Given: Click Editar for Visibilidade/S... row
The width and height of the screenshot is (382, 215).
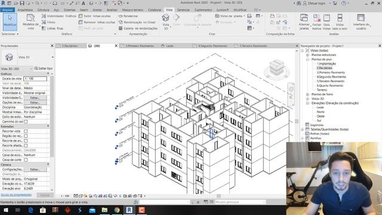Looking at the screenshot, I should pos(35,98).
